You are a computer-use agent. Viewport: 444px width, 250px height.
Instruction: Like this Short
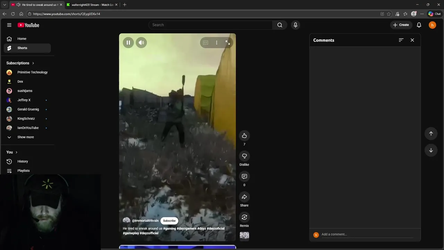pos(244,136)
